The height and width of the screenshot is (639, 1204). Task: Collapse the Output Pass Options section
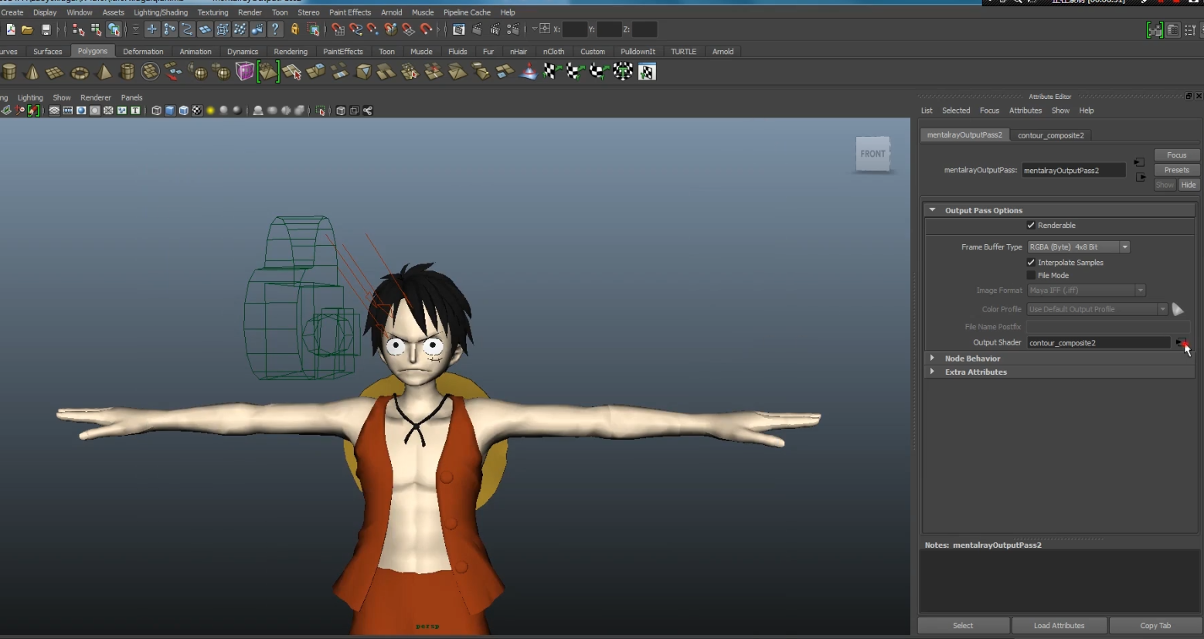[932, 210]
